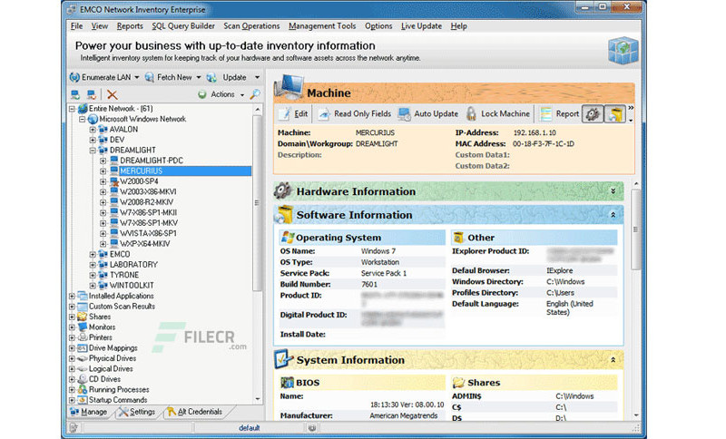Click the Entire Network globe icon
Image resolution: width=726 pixels, height=439 pixels.
(83, 108)
